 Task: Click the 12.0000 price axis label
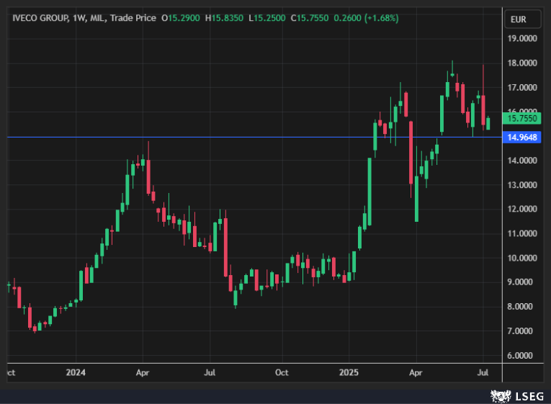524,210
